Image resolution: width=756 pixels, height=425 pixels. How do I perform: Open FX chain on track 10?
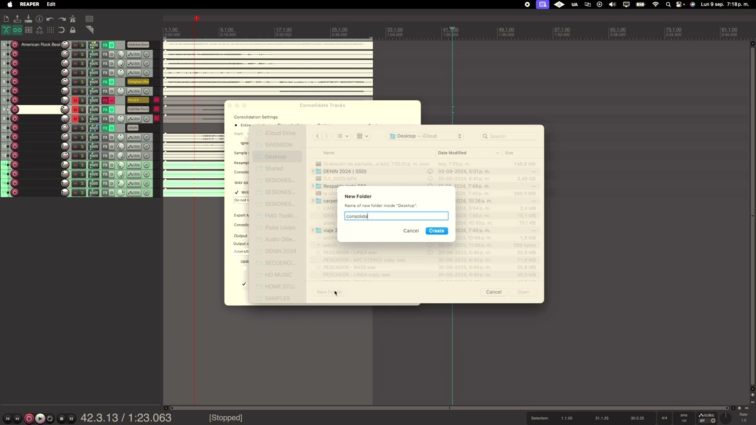(105, 127)
